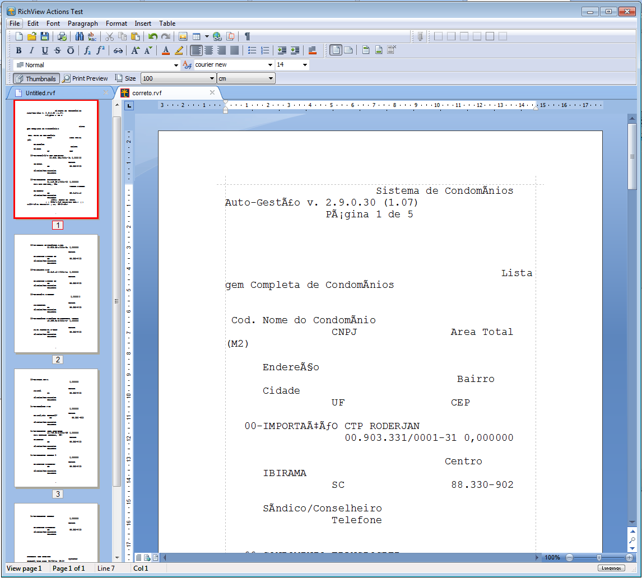Select page 2 thumbnail

(56, 293)
